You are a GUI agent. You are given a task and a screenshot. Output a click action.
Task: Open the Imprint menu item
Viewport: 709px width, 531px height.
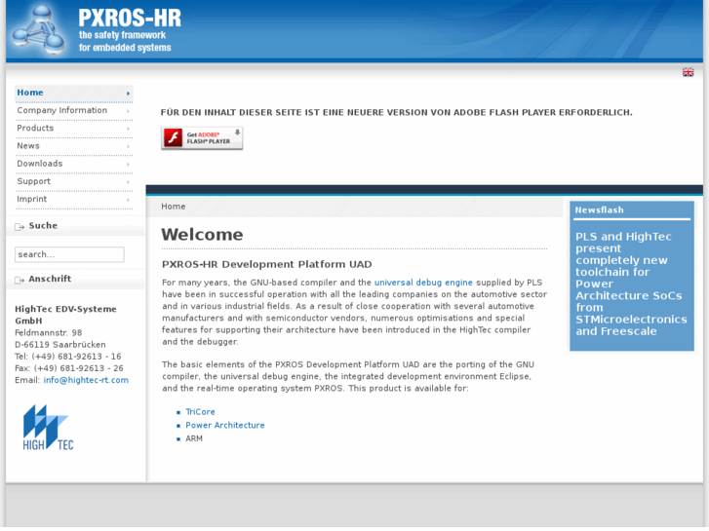point(74,200)
